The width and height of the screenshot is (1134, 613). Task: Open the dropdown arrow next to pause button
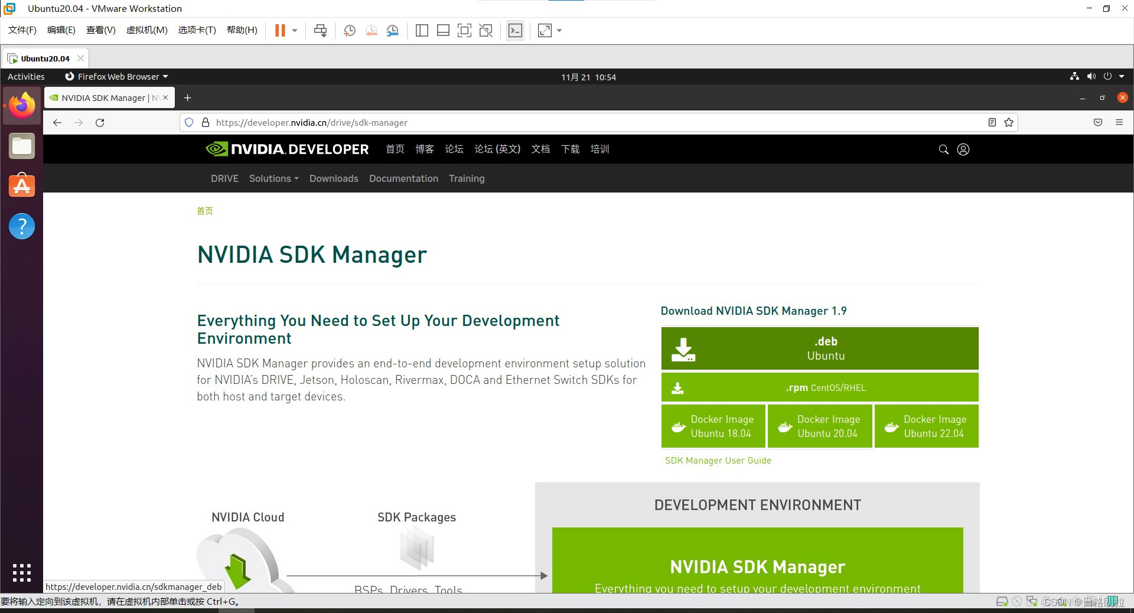[295, 30]
